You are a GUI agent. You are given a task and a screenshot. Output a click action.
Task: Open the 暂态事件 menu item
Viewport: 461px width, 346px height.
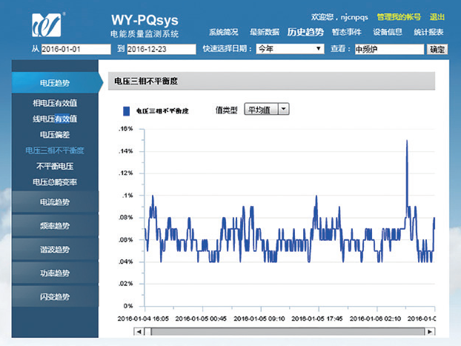click(347, 32)
